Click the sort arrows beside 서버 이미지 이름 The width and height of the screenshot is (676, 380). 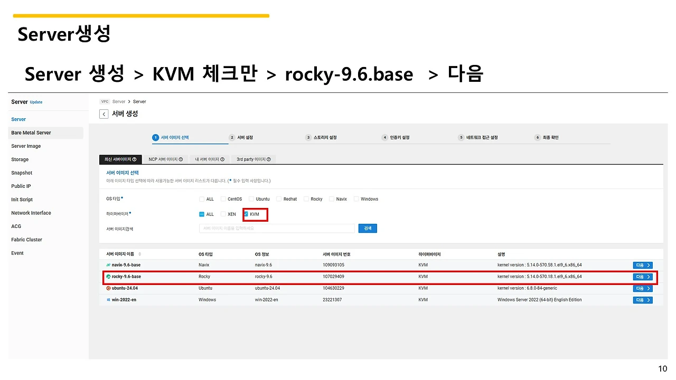click(x=140, y=254)
